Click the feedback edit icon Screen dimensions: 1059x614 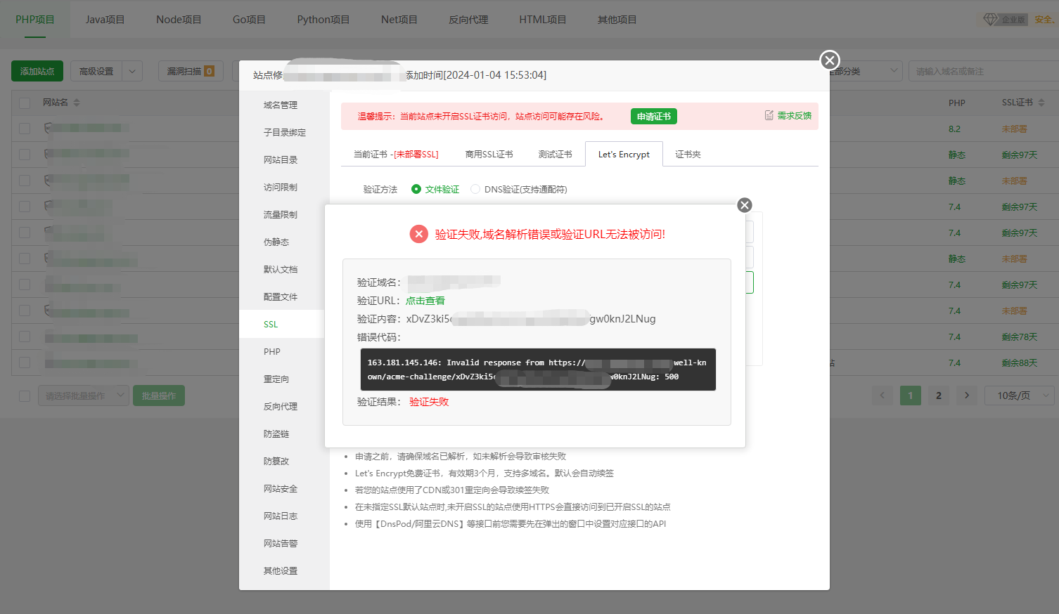click(x=769, y=115)
